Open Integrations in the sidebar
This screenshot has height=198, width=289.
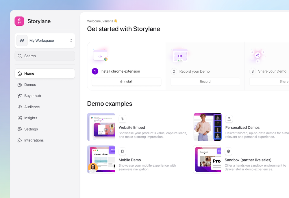click(45, 140)
